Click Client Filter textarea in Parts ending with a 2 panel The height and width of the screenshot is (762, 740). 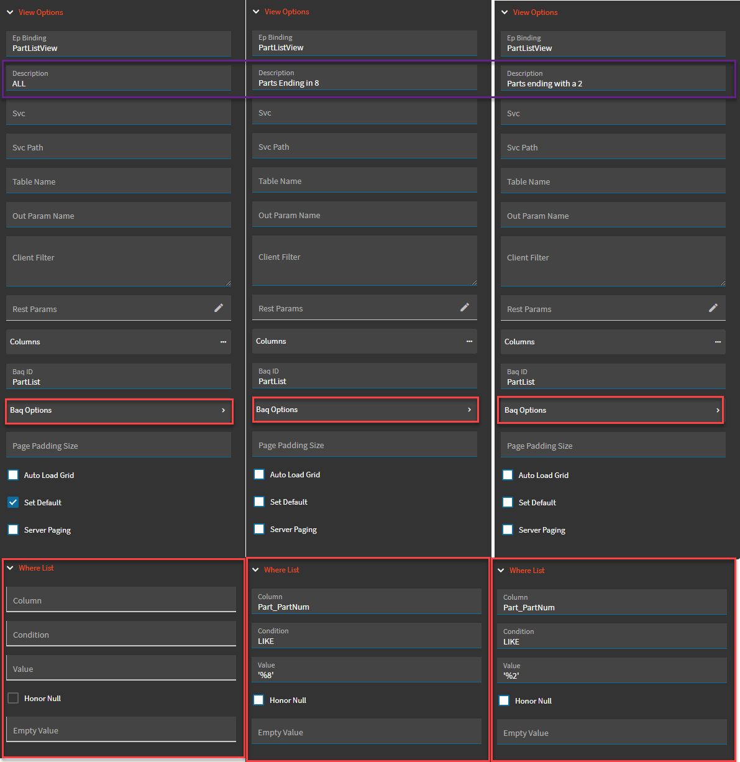[x=613, y=261]
